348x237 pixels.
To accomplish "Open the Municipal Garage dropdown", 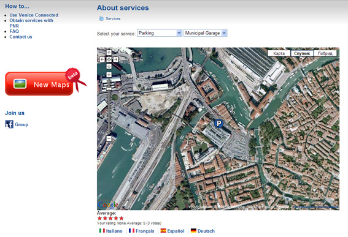I will pos(205,33).
